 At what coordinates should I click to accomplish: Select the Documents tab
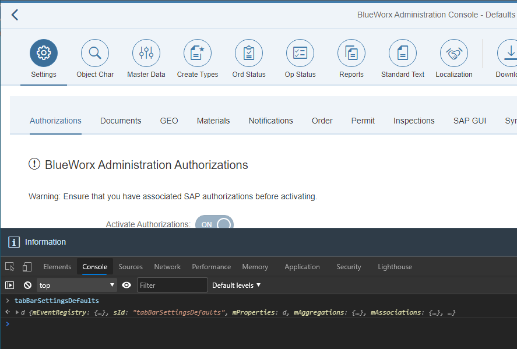tap(121, 121)
